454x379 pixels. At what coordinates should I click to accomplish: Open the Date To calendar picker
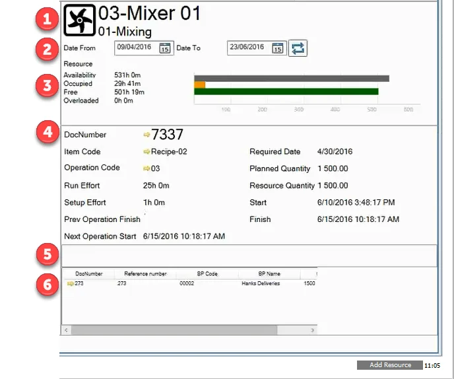click(x=278, y=48)
